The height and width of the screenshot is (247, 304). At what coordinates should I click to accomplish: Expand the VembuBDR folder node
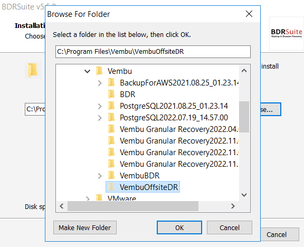tap(100, 176)
